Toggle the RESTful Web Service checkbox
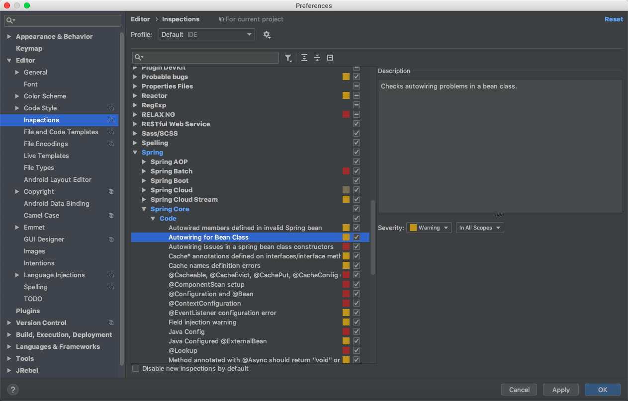628x401 pixels. (357, 124)
